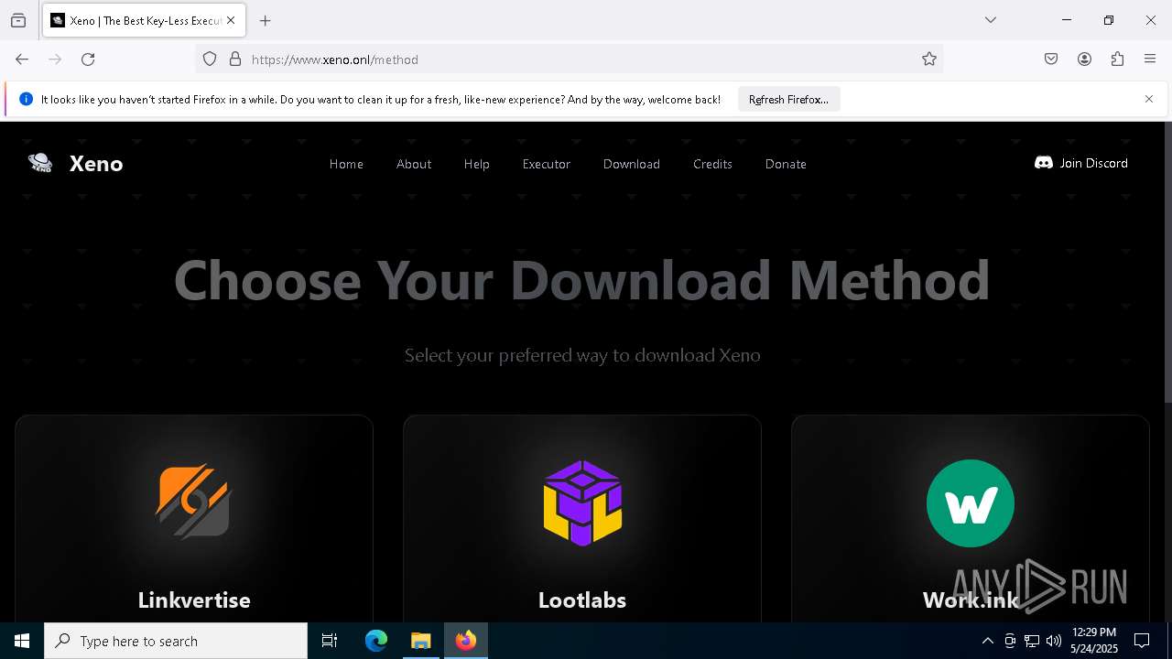Screen dimensions: 1172x659
Task: Open Task View on taskbar
Action: click(x=330, y=641)
